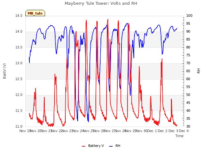The height and width of the screenshot is (152, 203).
Task: Click the red Battery V legend swatch
Action: coord(84,146)
